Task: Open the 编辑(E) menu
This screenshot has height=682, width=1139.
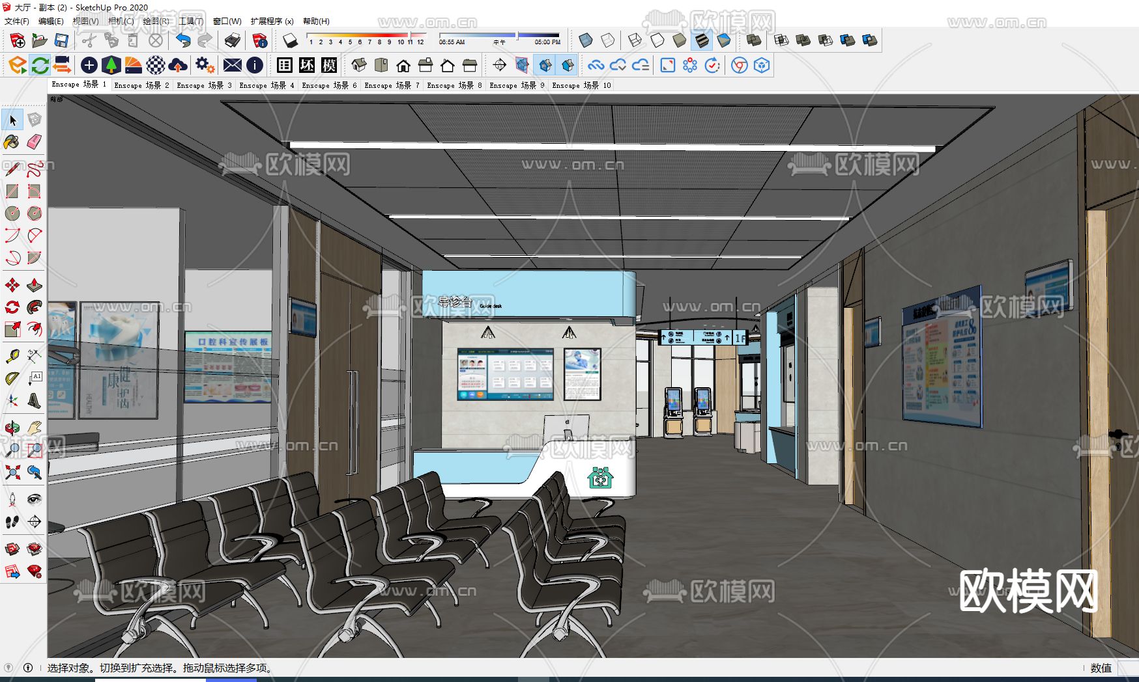Action: point(51,21)
